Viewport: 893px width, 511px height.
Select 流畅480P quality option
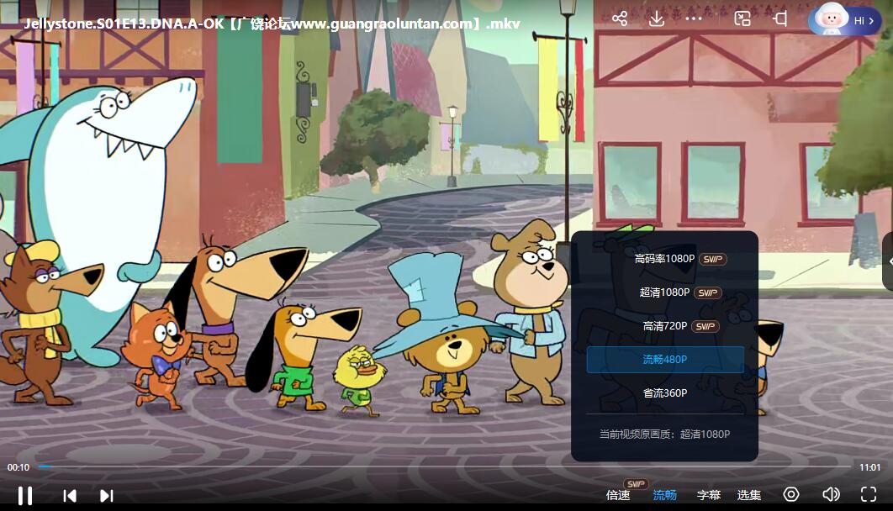coord(665,360)
